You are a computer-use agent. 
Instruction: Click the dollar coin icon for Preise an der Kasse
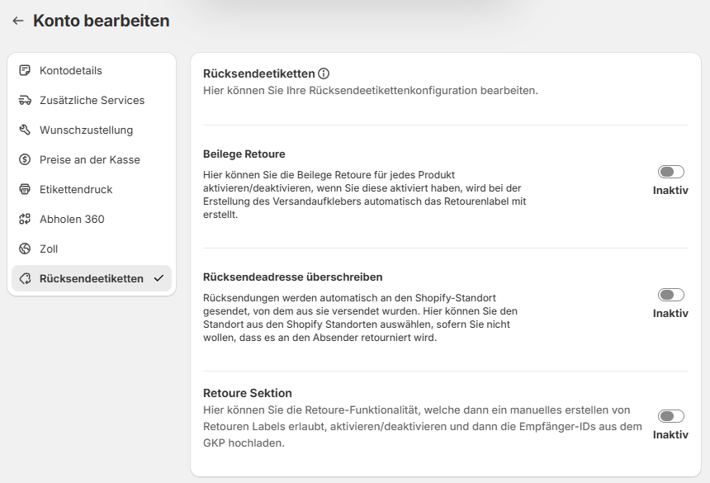coord(25,160)
